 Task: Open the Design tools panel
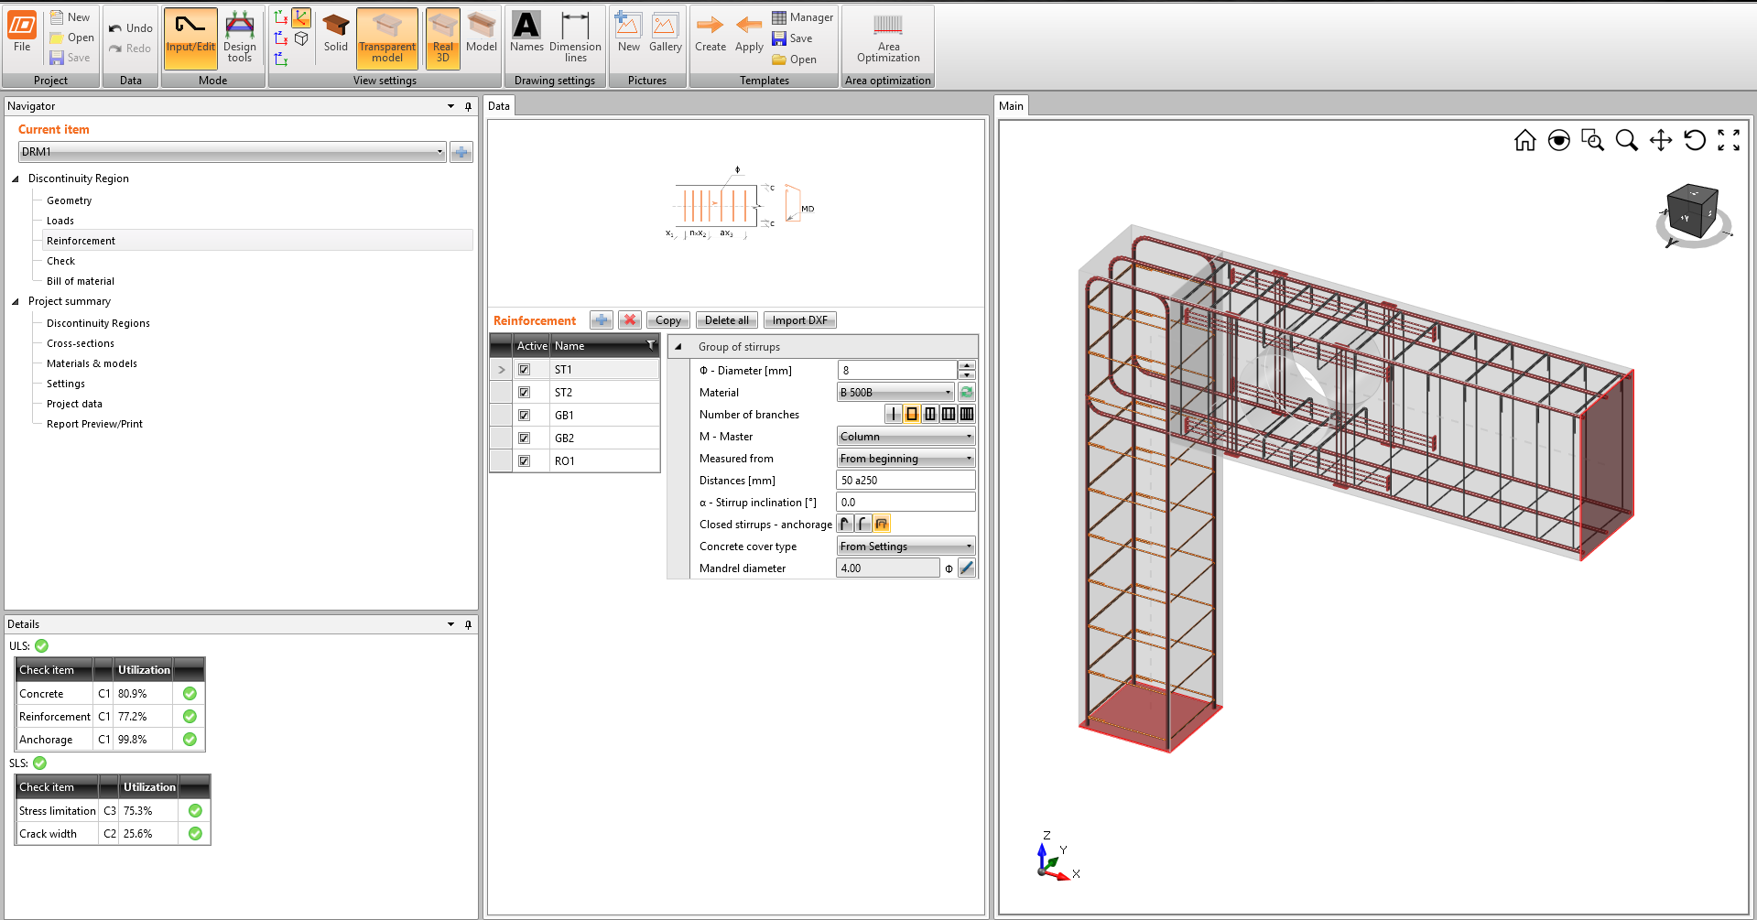[x=239, y=38]
